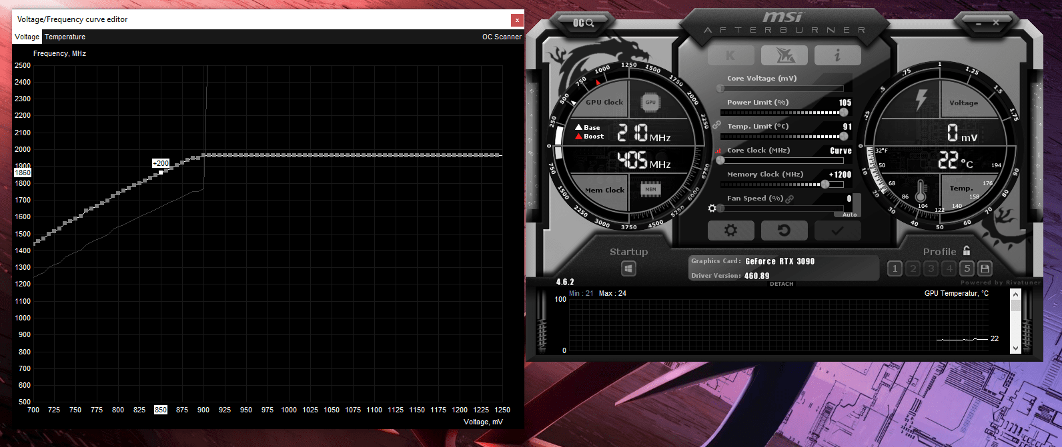This screenshot has height=447, width=1062.
Task: Adjust the Power Limit slider handle
Action: [844, 112]
